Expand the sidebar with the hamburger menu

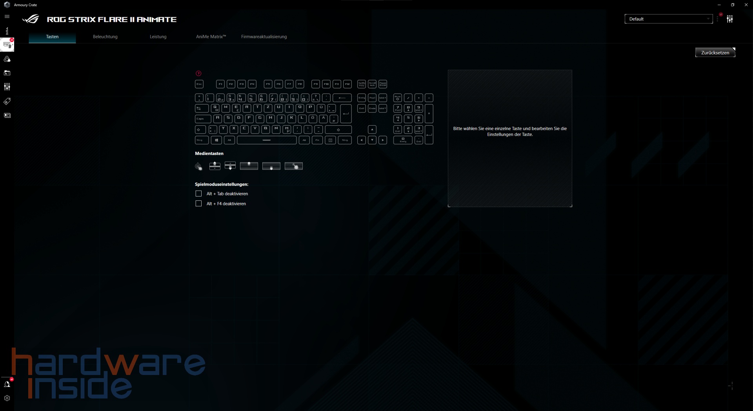pyautogui.click(x=7, y=16)
